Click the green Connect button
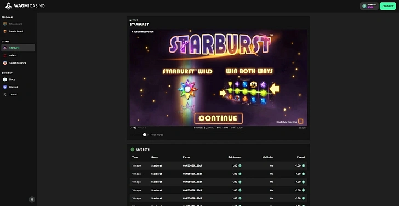This screenshot has width=399, height=206. pyautogui.click(x=388, y=6)
